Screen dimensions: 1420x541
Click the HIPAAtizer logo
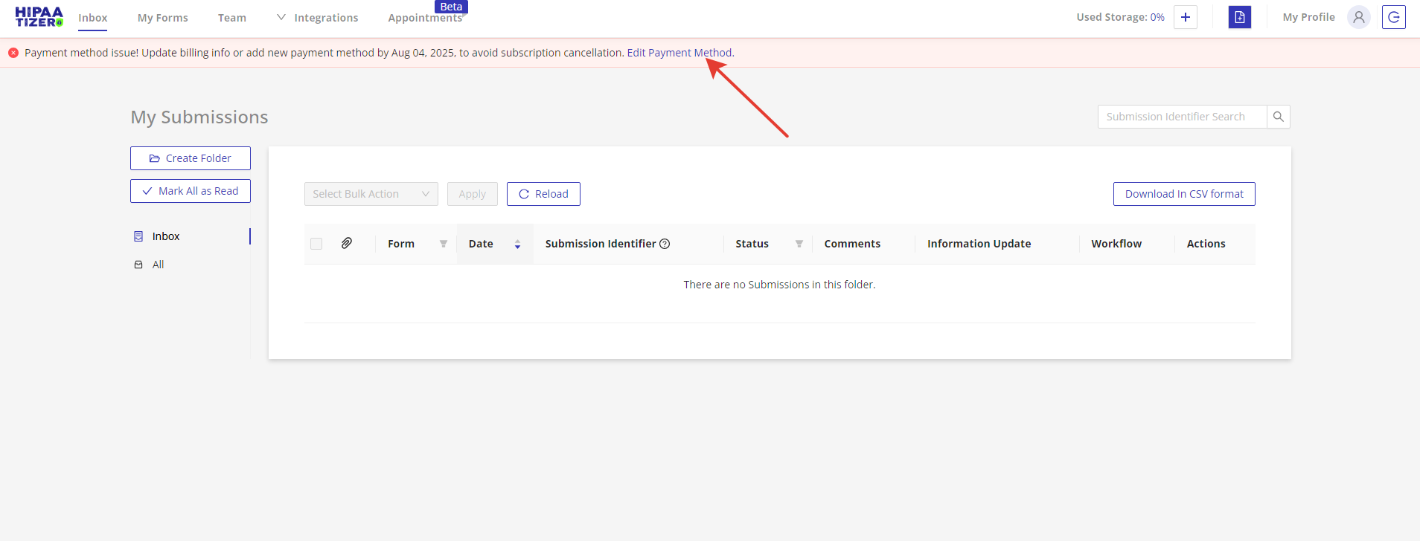click(x=39, y=17)
